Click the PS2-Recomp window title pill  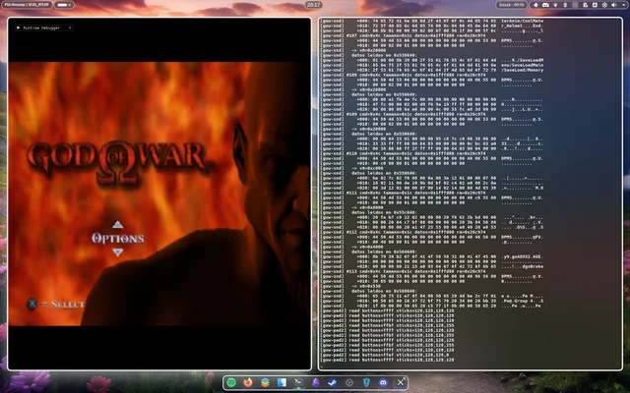pyautogui.click(x=27, y=5)
